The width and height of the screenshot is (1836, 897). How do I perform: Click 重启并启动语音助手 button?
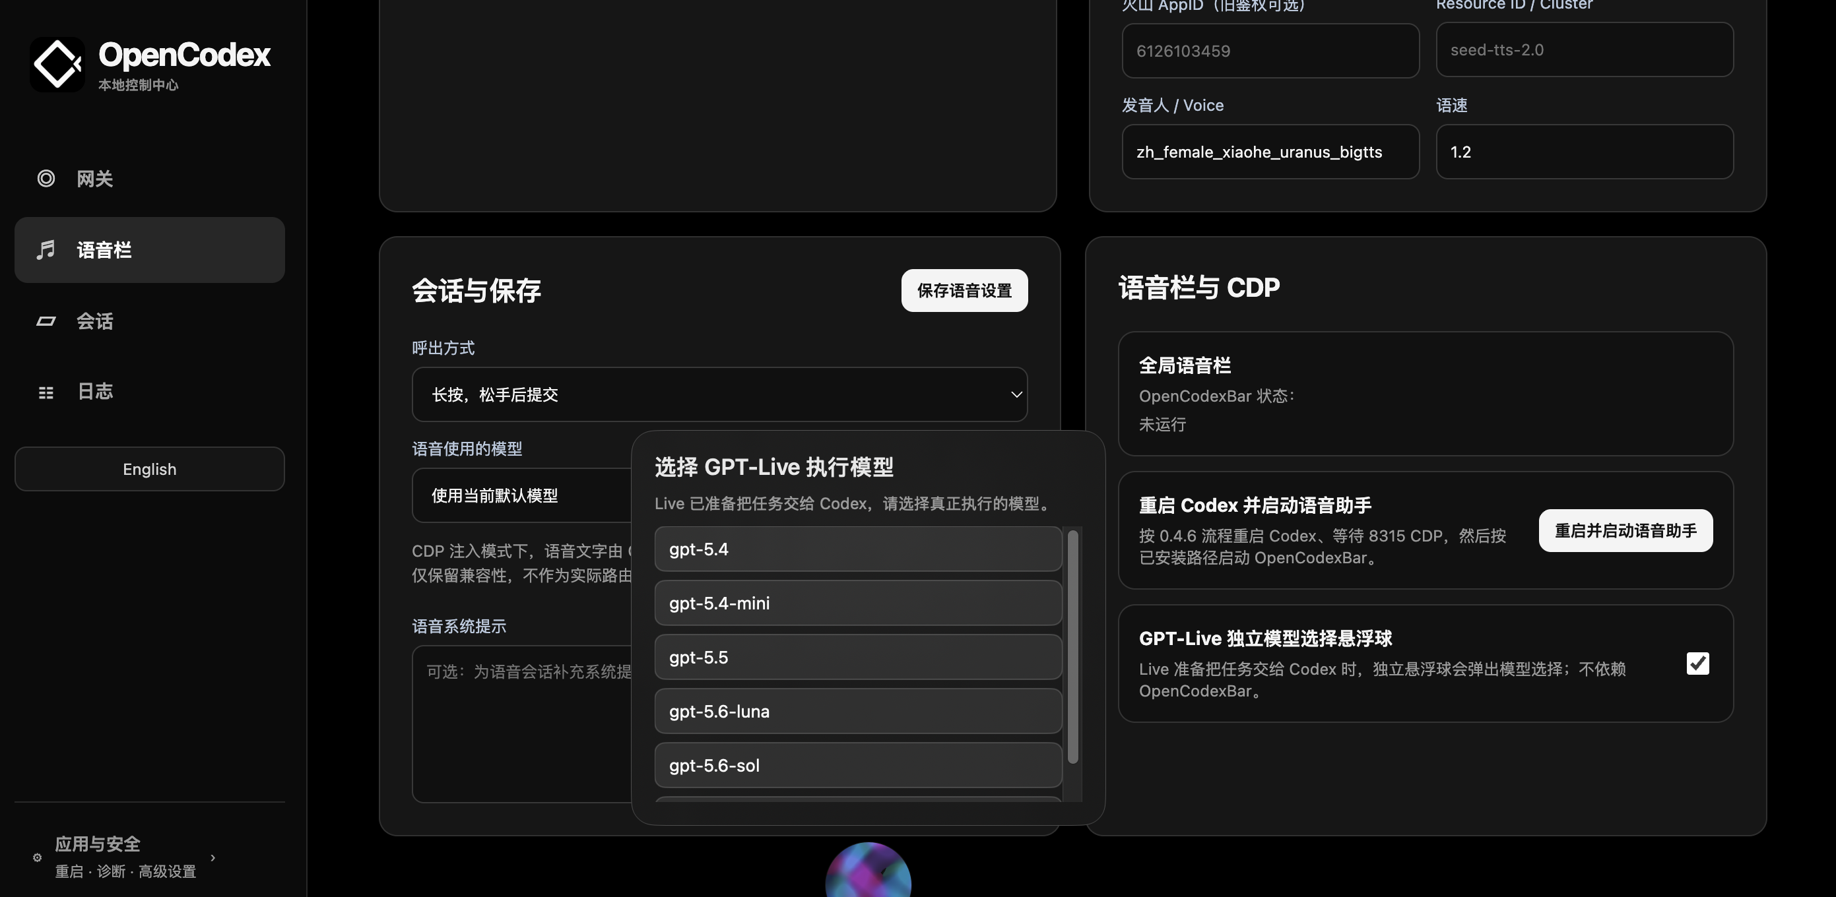point(1625,530)
